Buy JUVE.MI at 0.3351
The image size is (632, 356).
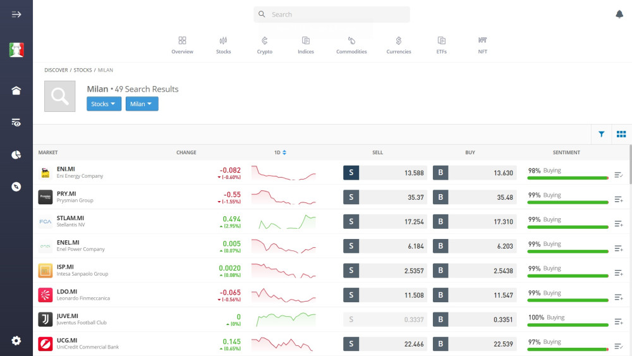pos(475,319)
